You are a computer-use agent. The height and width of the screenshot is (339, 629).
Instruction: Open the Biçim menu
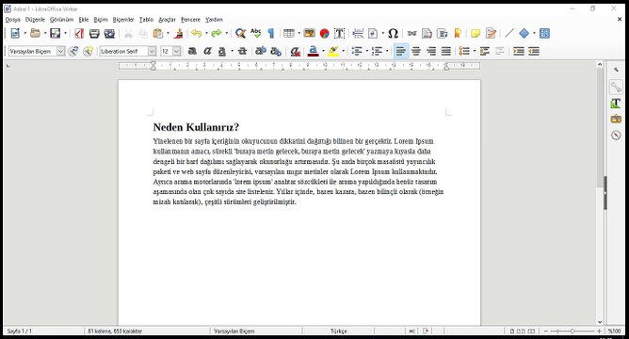coord(101,20)
